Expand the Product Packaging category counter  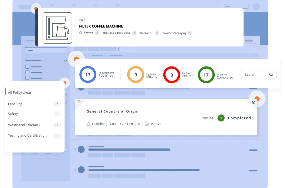pyautogui.click(x=190, y=32)
